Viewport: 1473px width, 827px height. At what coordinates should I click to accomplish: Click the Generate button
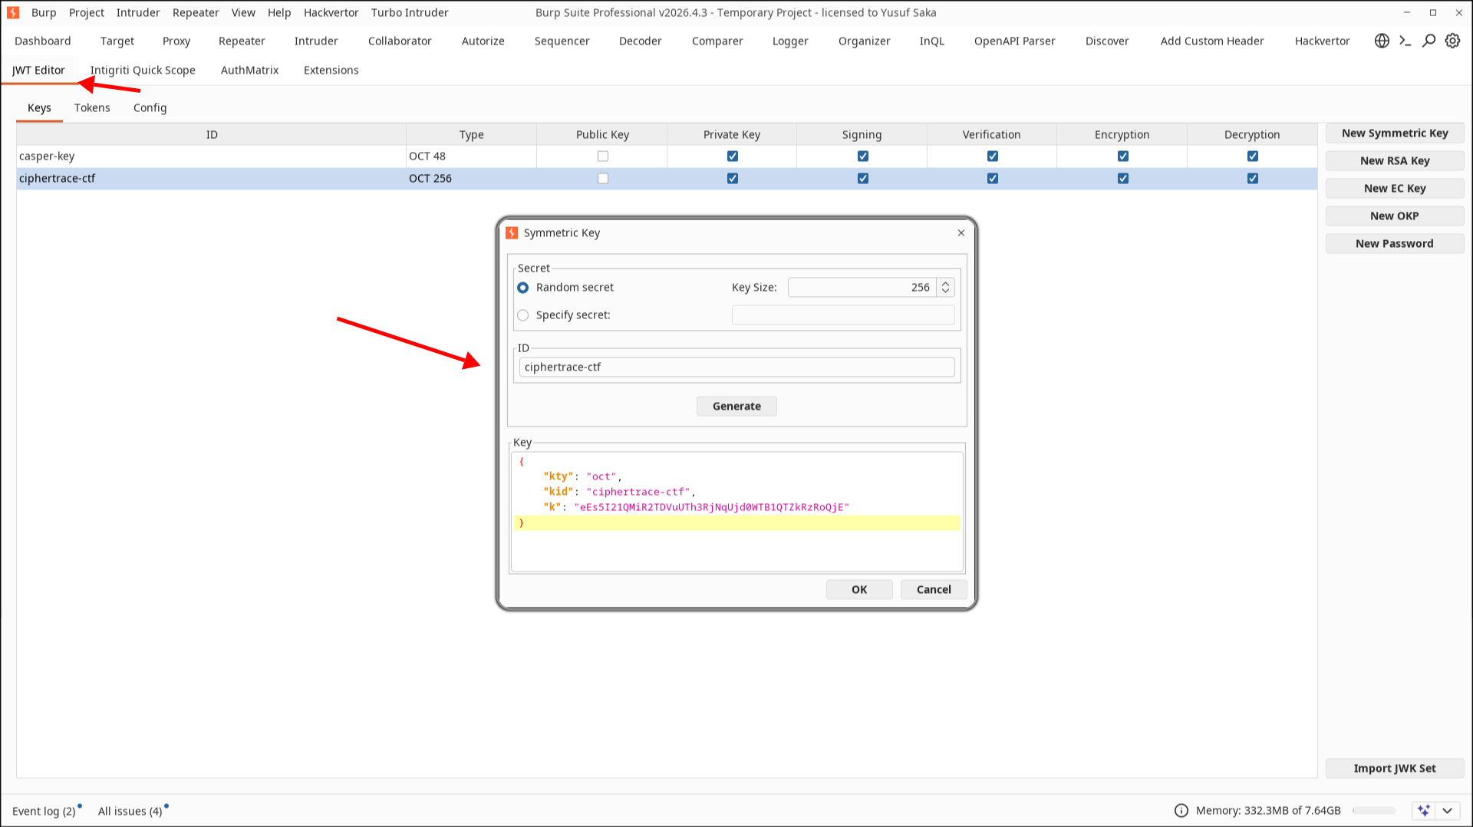pos(736,407)
